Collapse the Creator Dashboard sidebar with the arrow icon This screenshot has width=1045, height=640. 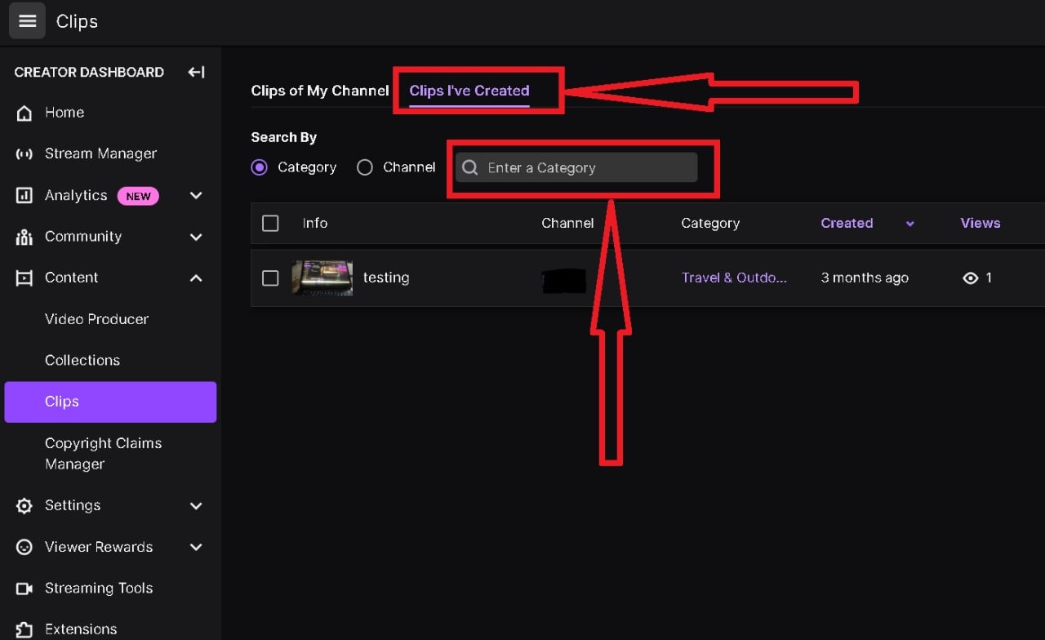196,72
